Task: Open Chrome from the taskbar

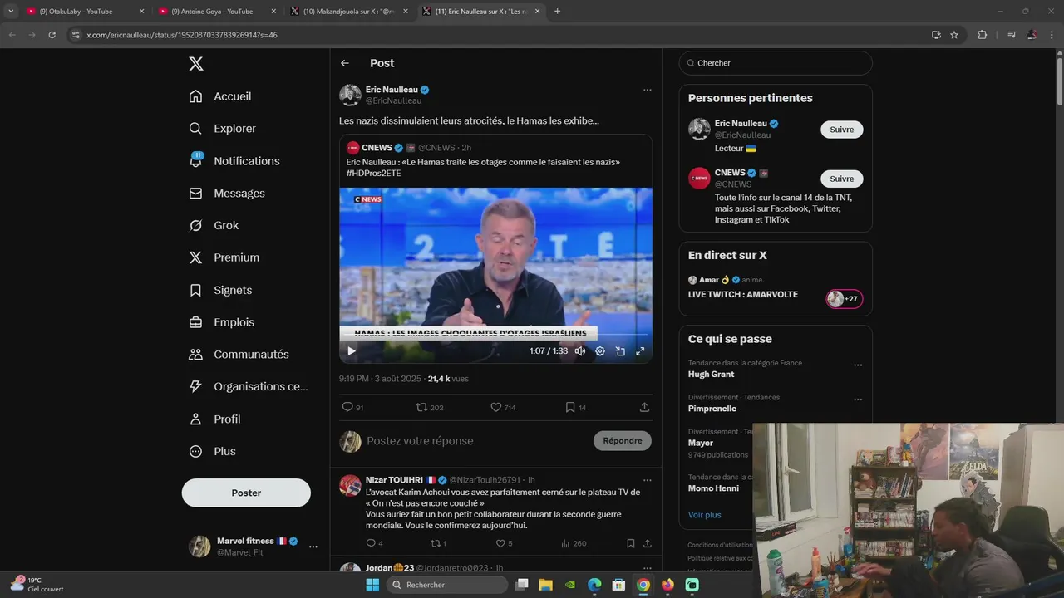Action: pos(643,585)
